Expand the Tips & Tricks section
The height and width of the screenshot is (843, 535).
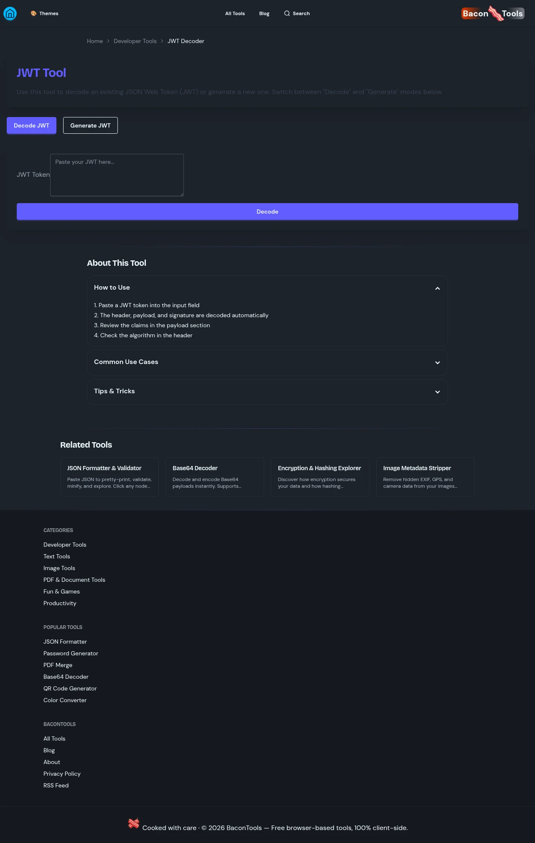pos(437,392)
